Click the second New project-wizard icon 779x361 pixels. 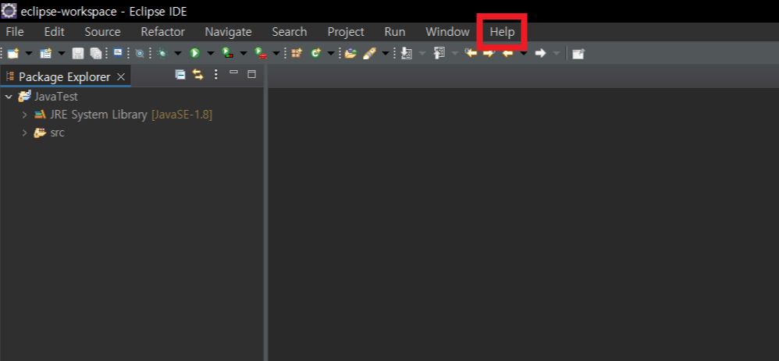[x=46, y=53]
